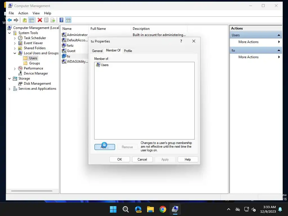The image size is (288, 216).
Task: Click Cancel in tu Properties
Action: point(142,159)
